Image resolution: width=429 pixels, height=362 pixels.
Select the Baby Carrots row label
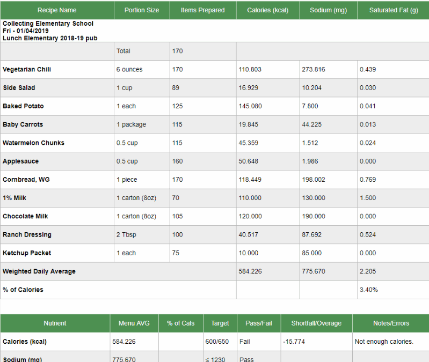tap(23, 124)
